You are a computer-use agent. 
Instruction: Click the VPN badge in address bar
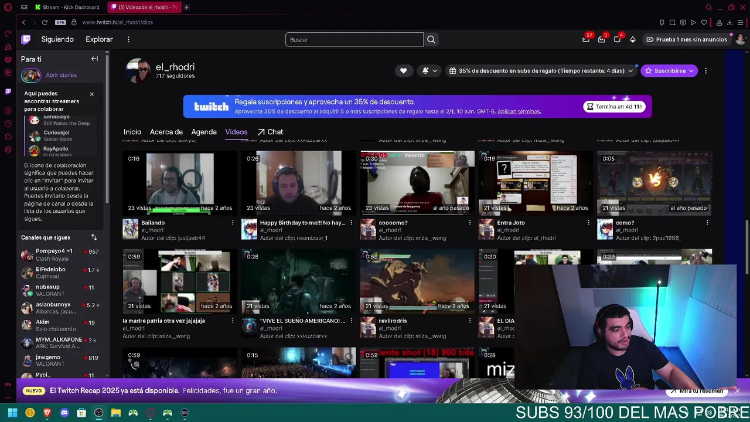[60, 22]
